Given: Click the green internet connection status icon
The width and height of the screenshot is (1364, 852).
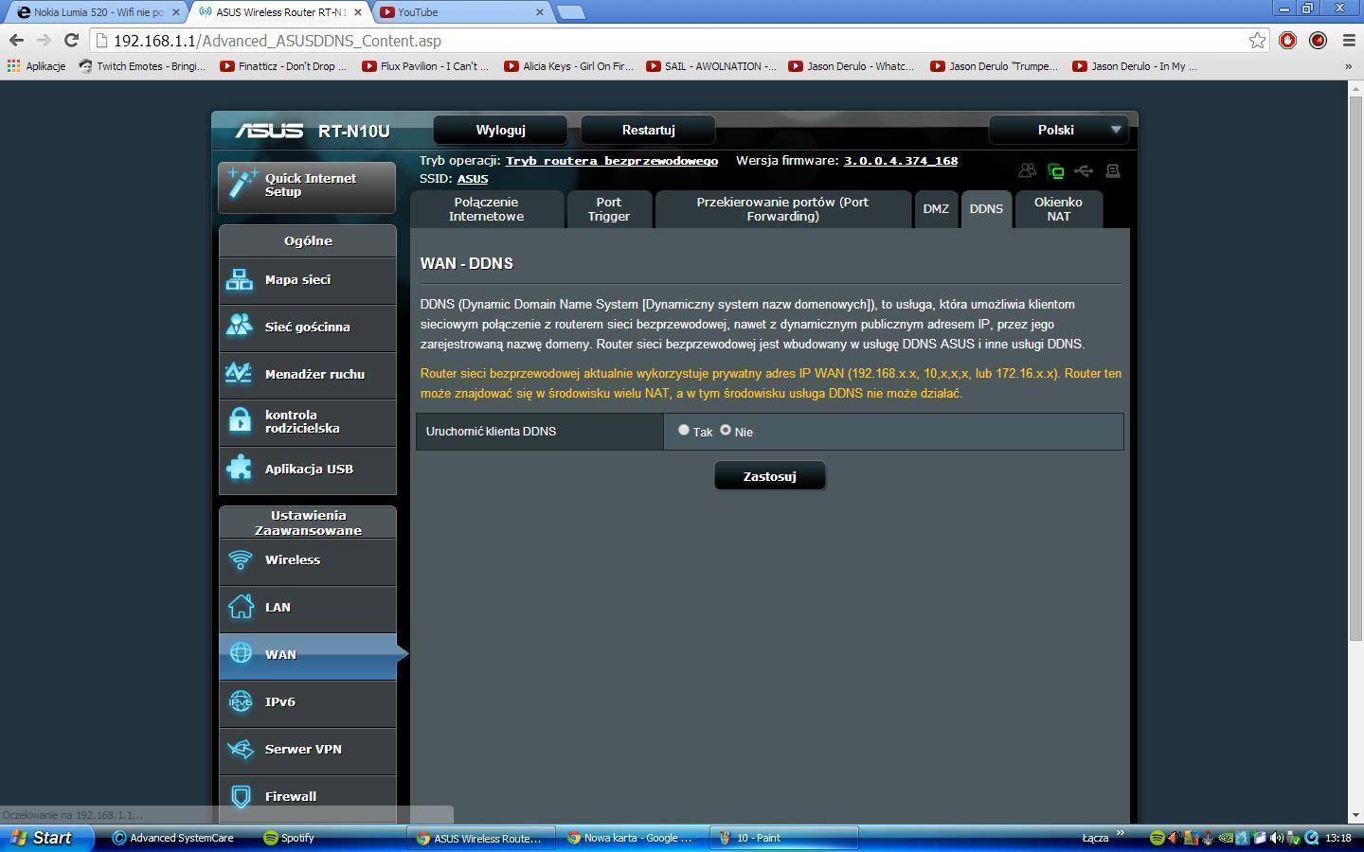Looking at the screenshot, I should [1055, 171].
